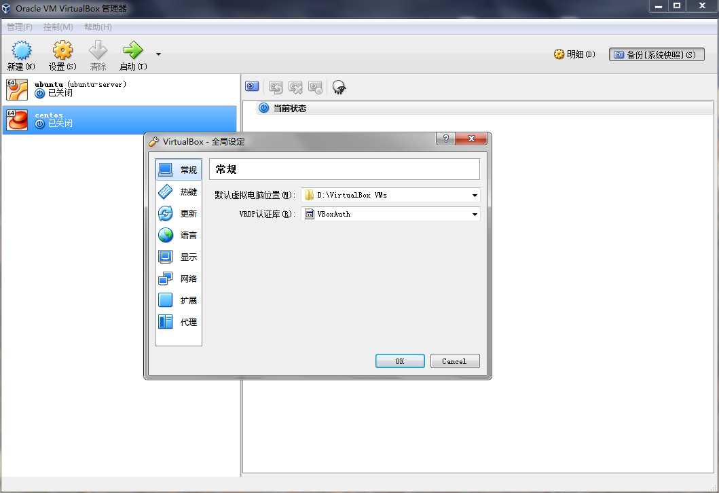Click the VirtualBox title bar cube icon
Viewport: 719px width, 493px height.
(x=6, y=8)
